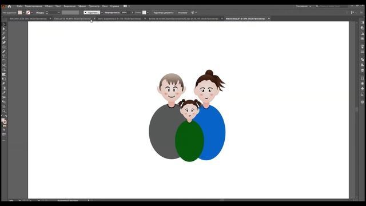Open the Окно menu
Viewport: 366px width, 206px height.
105,6
